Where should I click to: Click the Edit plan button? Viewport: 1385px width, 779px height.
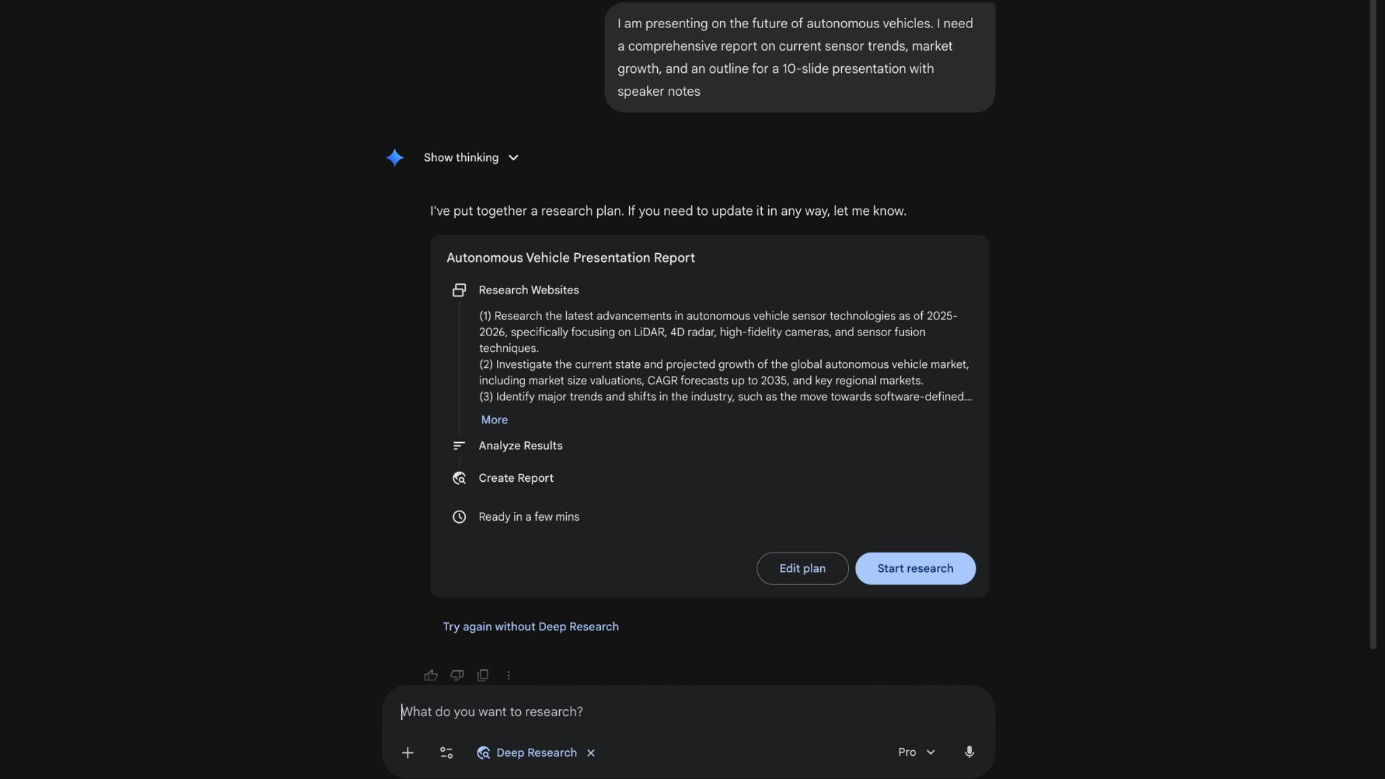click(802, 568)
